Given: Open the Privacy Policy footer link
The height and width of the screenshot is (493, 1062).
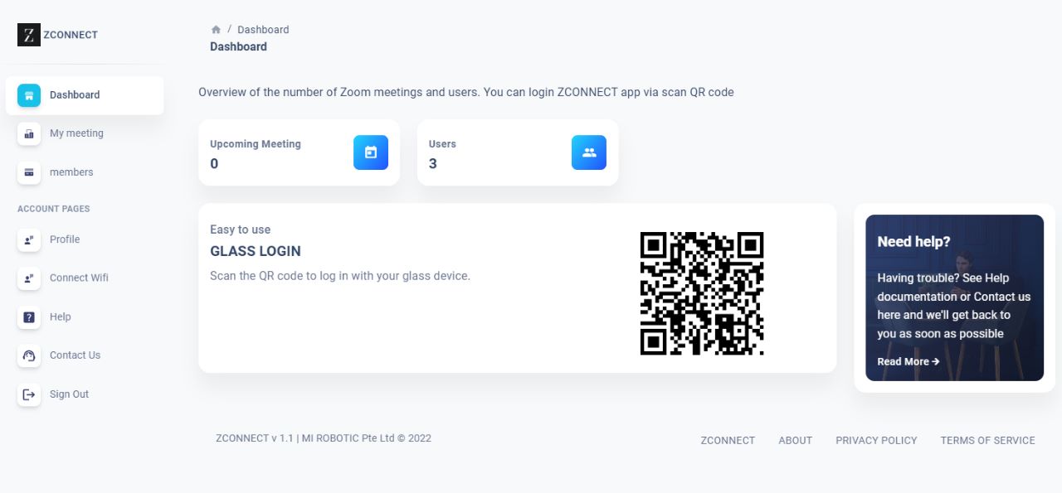Looking at the screenshot, I should pos(876,441).
